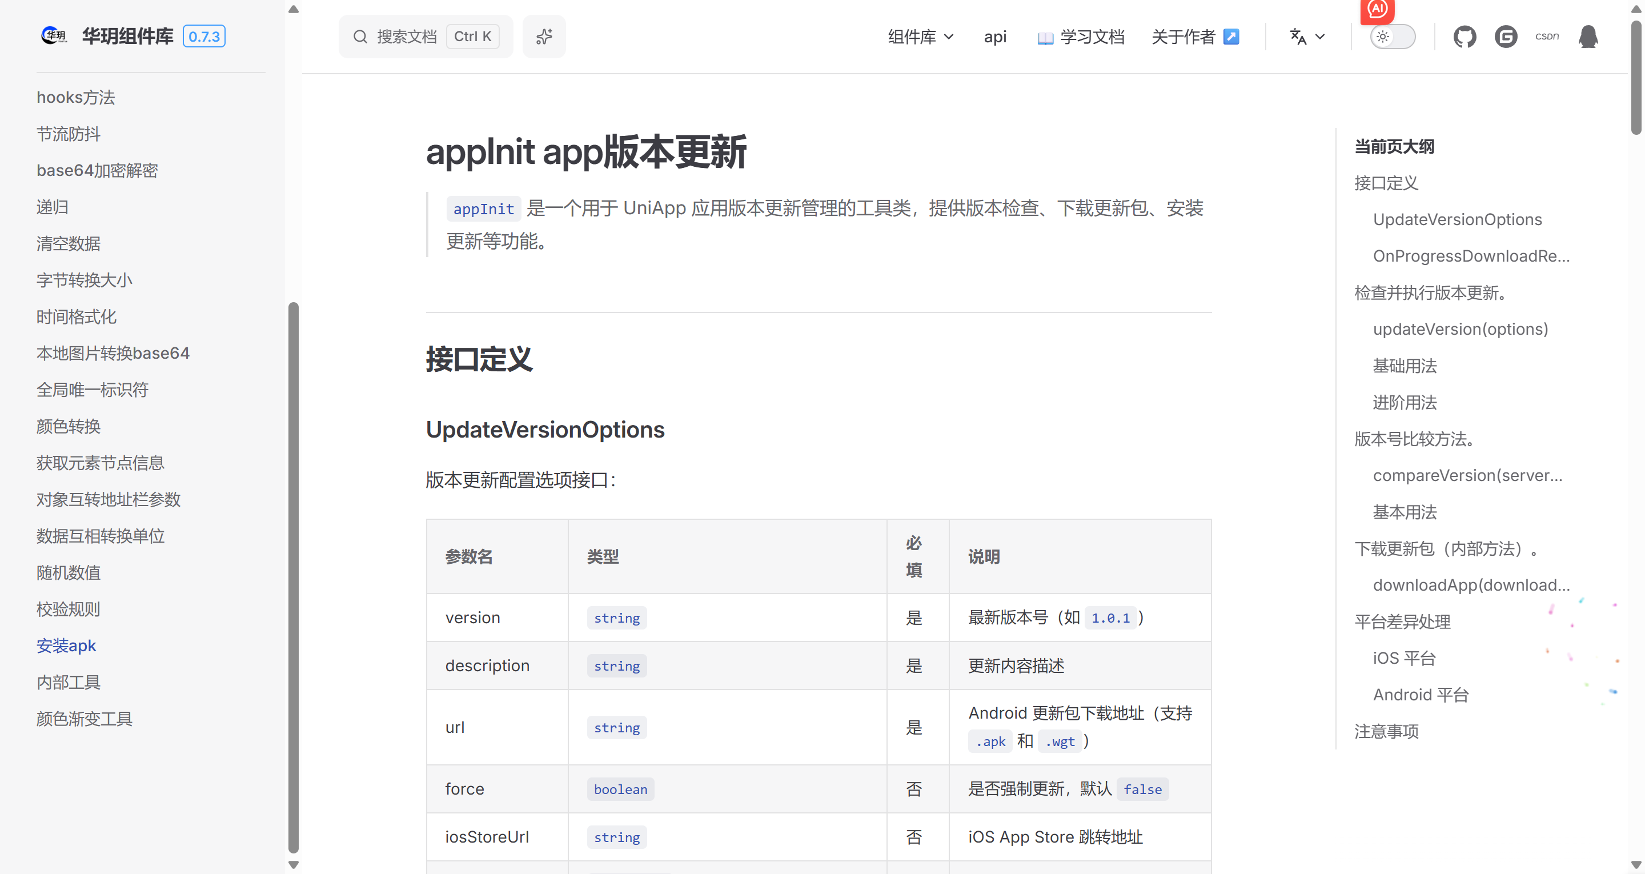The height and width of the screenshot is (874, 1645).
Task: Open the QQ penguin icon link
Action: [1587, 37]
